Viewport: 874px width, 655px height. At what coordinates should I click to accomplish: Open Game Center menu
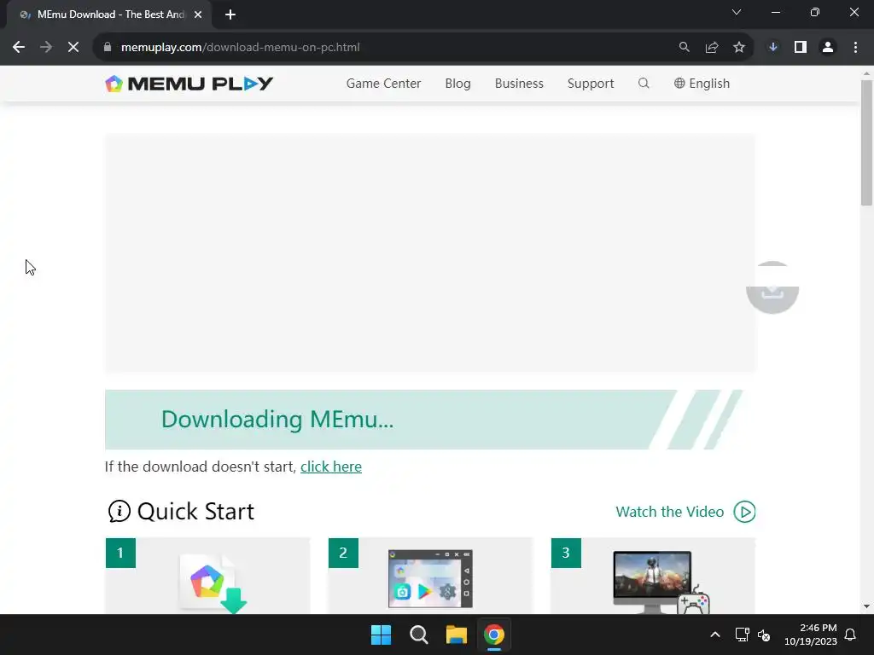[383, 84]
